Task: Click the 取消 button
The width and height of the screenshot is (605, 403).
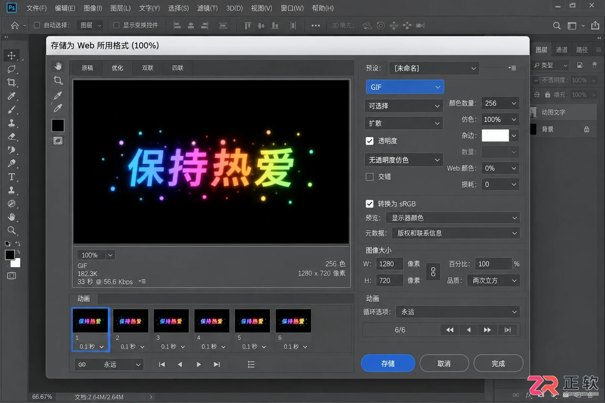Action: coord(444,364)
